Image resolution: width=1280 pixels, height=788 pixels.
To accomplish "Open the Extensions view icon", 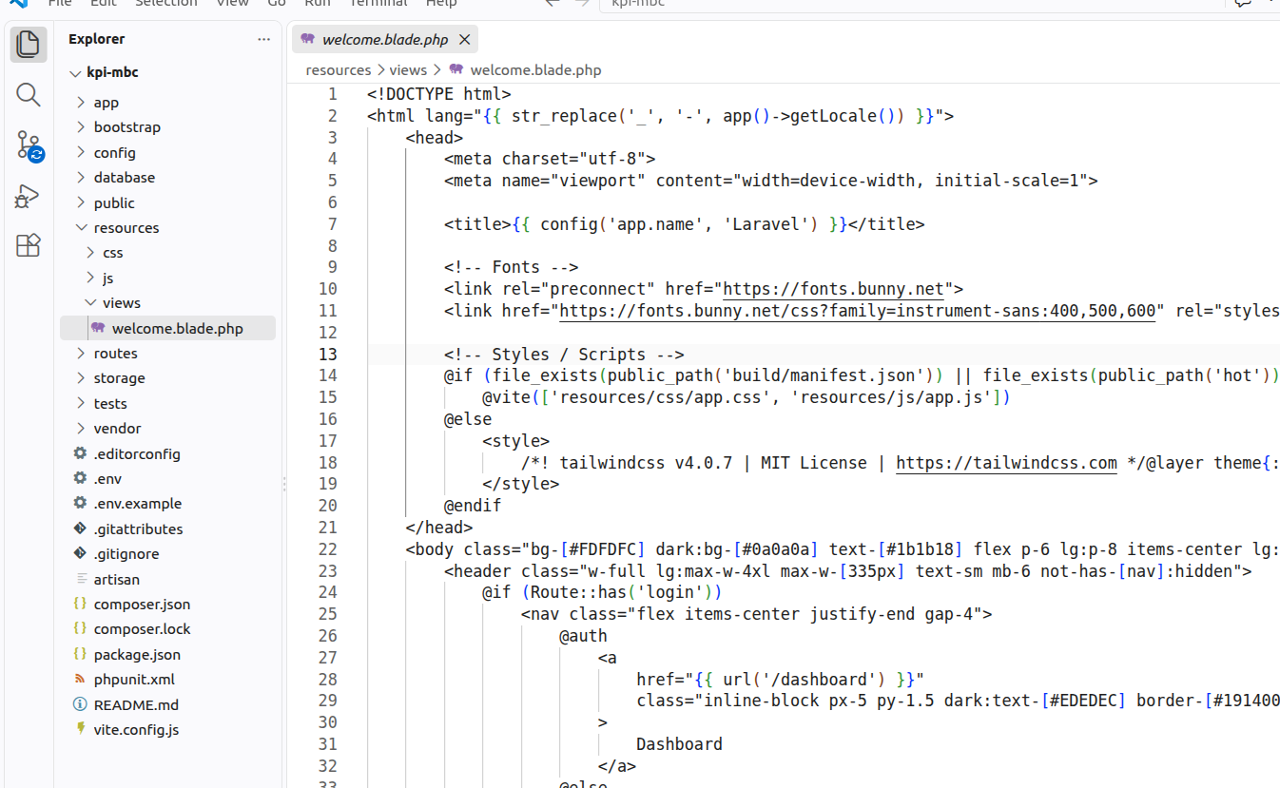I will click(x=29, y=246).
